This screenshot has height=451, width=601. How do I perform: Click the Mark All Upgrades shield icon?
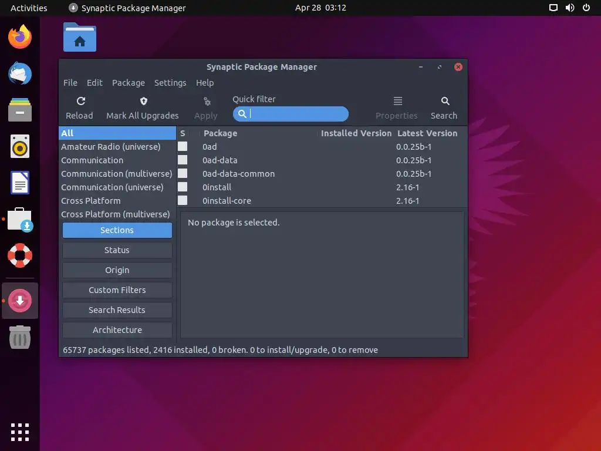(x=143, y=101)
